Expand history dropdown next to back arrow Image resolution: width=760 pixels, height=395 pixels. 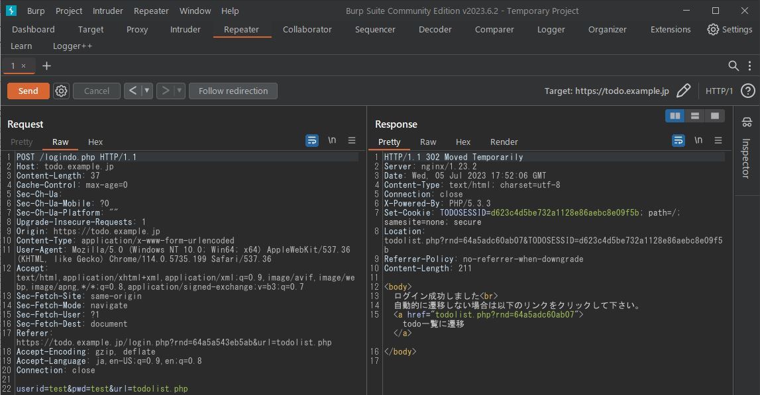point(146,91)
